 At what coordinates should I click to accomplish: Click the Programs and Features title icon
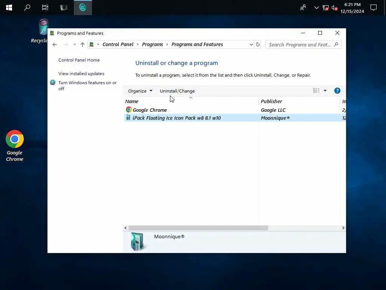(x=52, y=33)
